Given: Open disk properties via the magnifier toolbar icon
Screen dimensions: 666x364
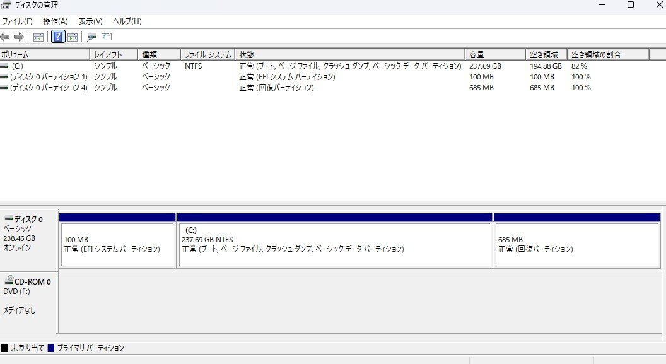Looking at the screenshot, I should [91, 37].
